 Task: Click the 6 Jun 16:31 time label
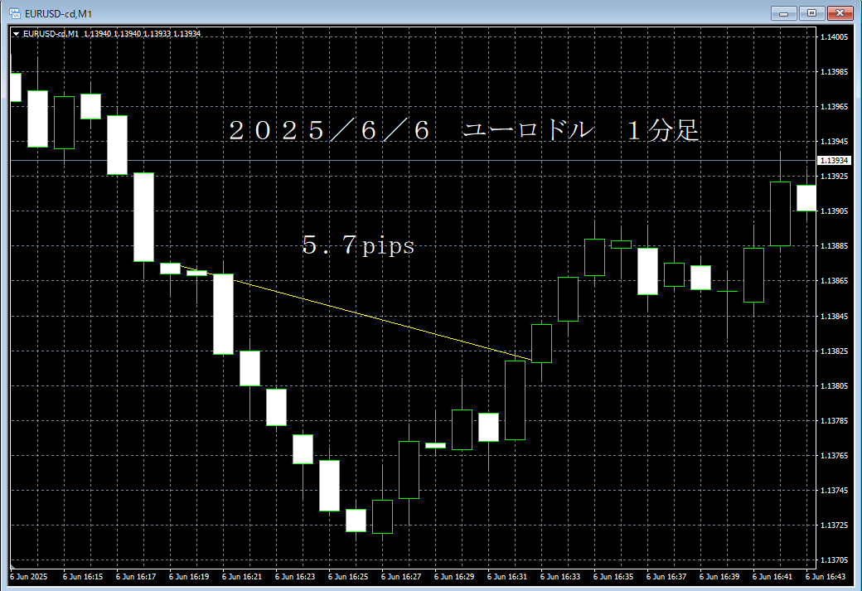click(x=507, y=577)
